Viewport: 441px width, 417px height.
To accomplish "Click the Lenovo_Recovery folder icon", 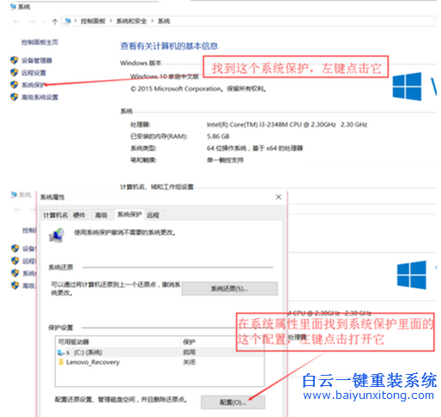I will click(x=61, y=362).
